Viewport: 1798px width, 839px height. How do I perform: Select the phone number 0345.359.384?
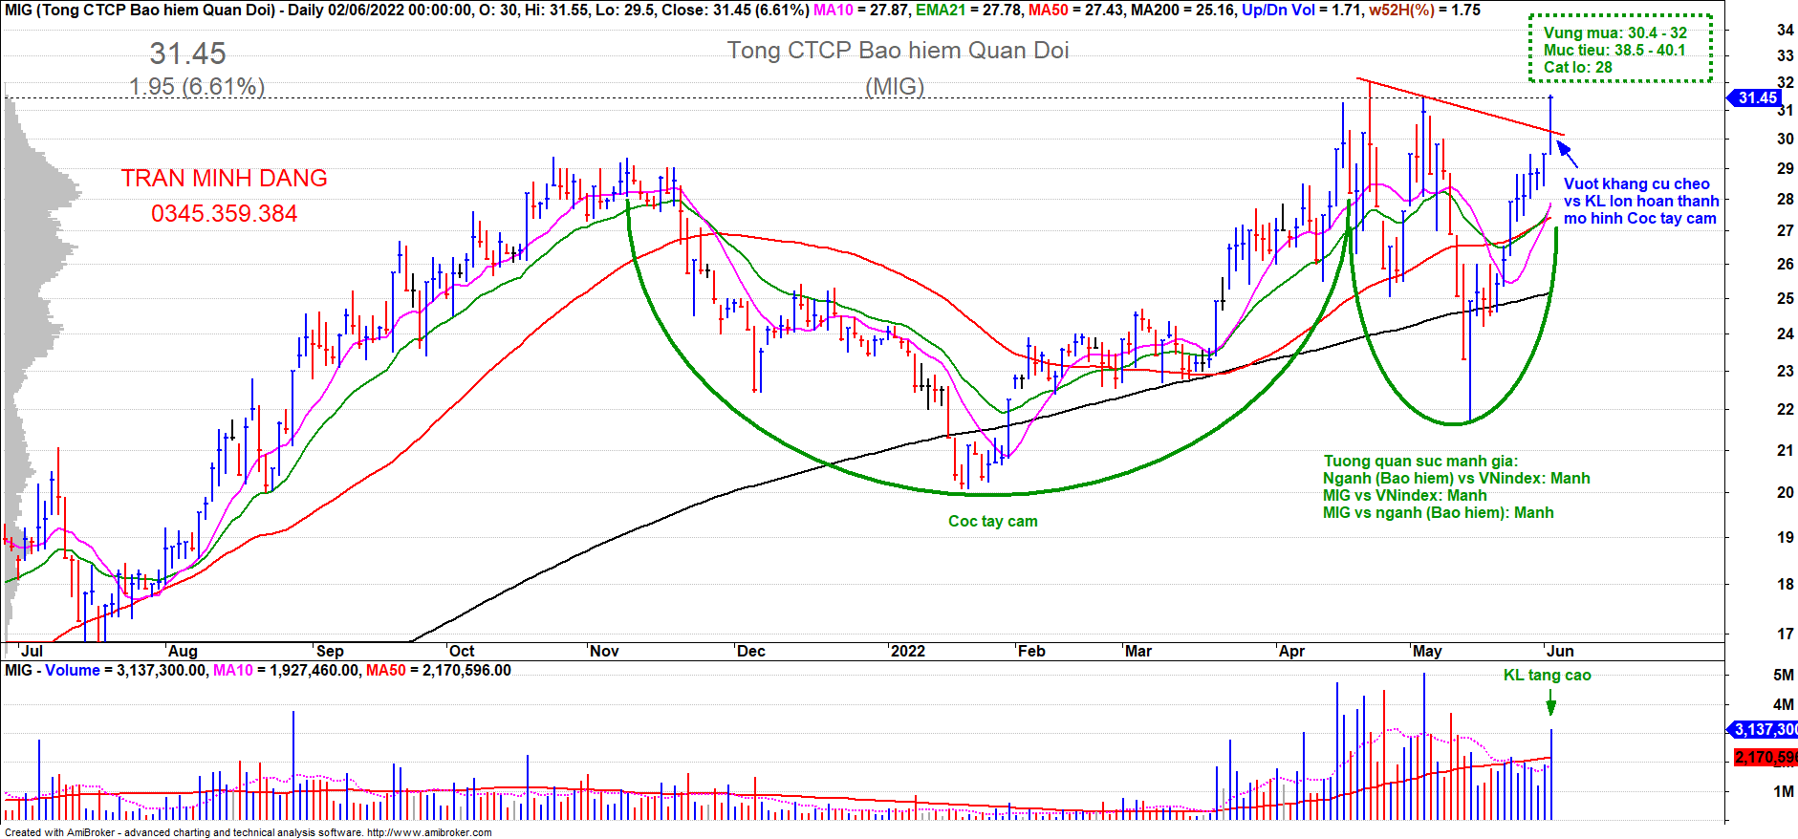click(x=224, y=213)
